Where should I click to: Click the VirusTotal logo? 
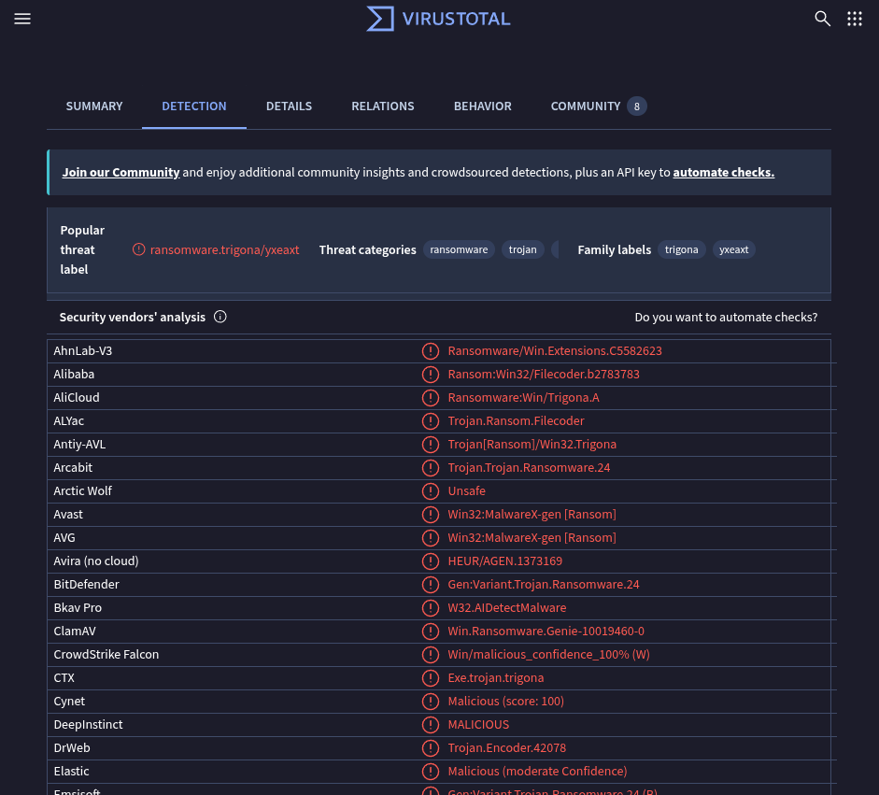click(438, 19)
